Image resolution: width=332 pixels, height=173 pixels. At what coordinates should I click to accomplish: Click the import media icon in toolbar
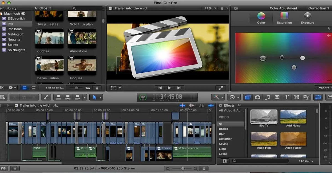(x=3, y=97)
